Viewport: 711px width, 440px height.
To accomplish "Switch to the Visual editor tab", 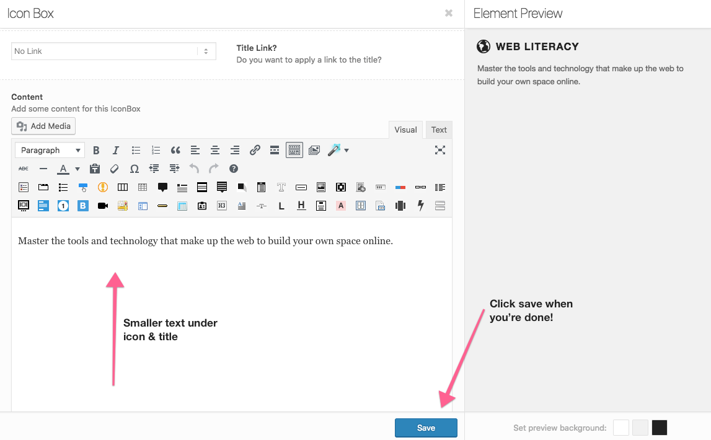I will pyautogui.click(x=405, y=130).
